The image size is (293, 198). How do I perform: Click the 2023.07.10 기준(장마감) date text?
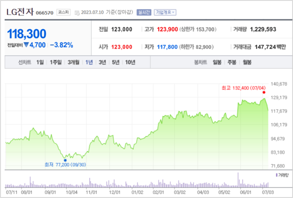(x=107, y=13)
